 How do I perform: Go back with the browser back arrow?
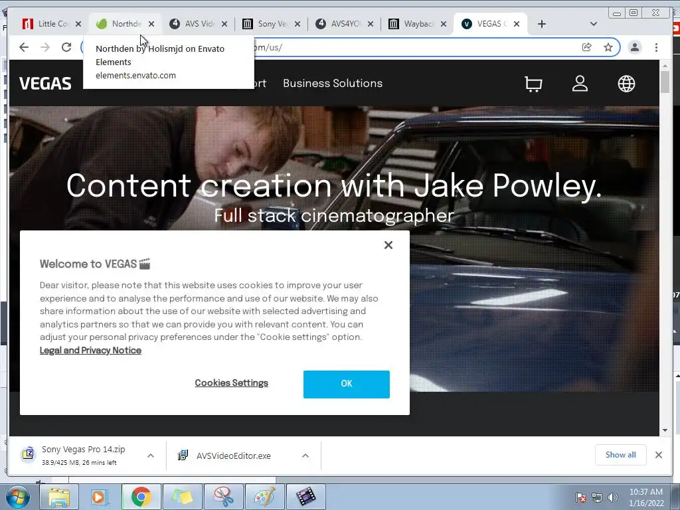pyautogui.click(x=24, y=47)
